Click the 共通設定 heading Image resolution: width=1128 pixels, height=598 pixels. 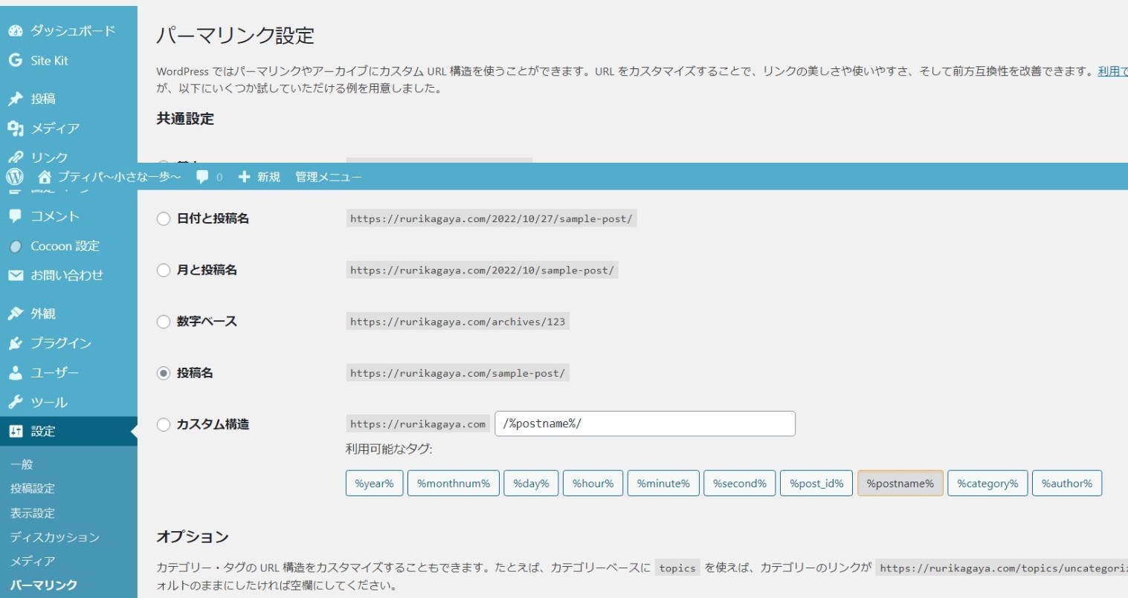point(185,119)
